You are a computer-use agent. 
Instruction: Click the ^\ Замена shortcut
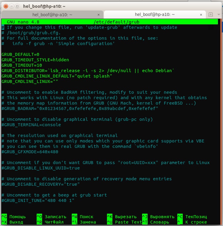(x=84, y=222)
